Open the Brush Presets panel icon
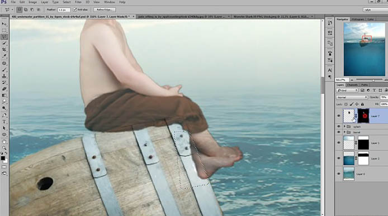The image size is (388, 216). pos(330,60)
